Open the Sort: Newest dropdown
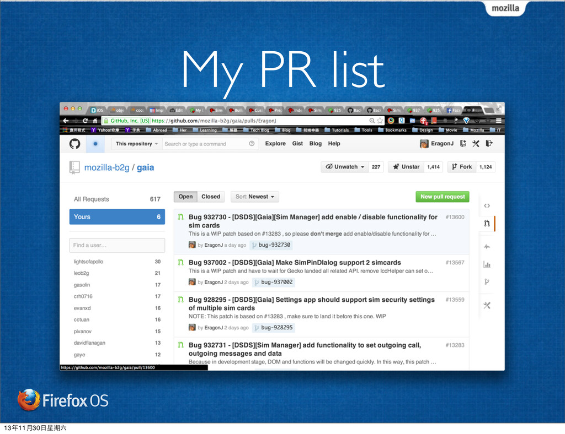This screenshot has height=434, width=565. pos(255,197)
